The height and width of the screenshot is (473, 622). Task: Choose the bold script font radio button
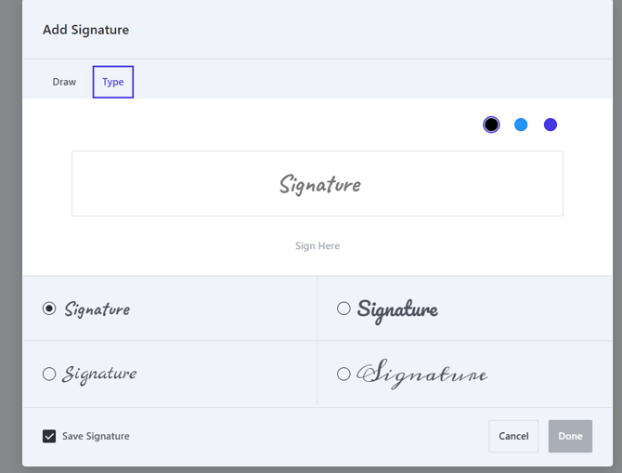[x=343, y=309]
